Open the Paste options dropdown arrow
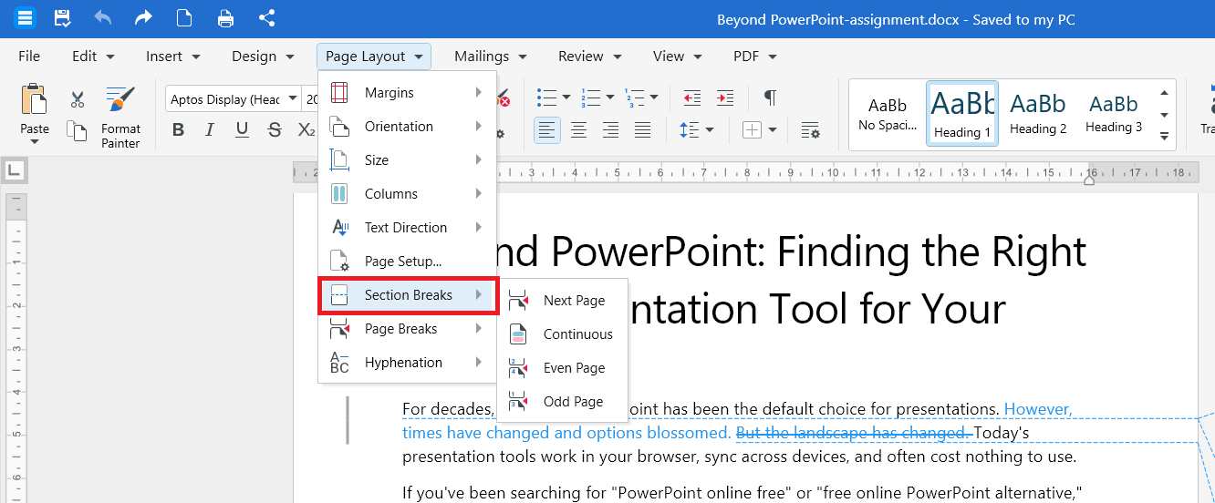 (35, 142)
